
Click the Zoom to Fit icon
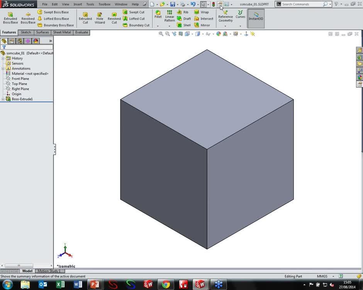click(161, 34)
